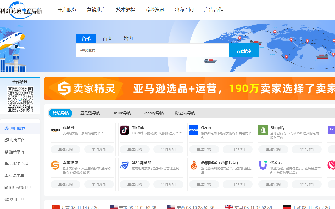Viewport: 335px width, 209px height.
Task: Click the 选品工具 sidebar icon
Action: [x=7, y=176]
